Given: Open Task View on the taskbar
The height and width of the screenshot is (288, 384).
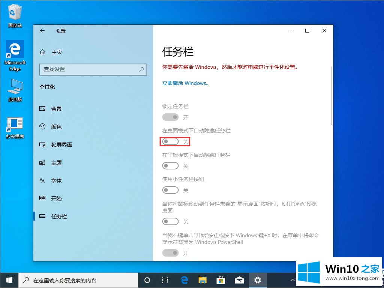Looking at the screenshot, I should pos(165,280).
